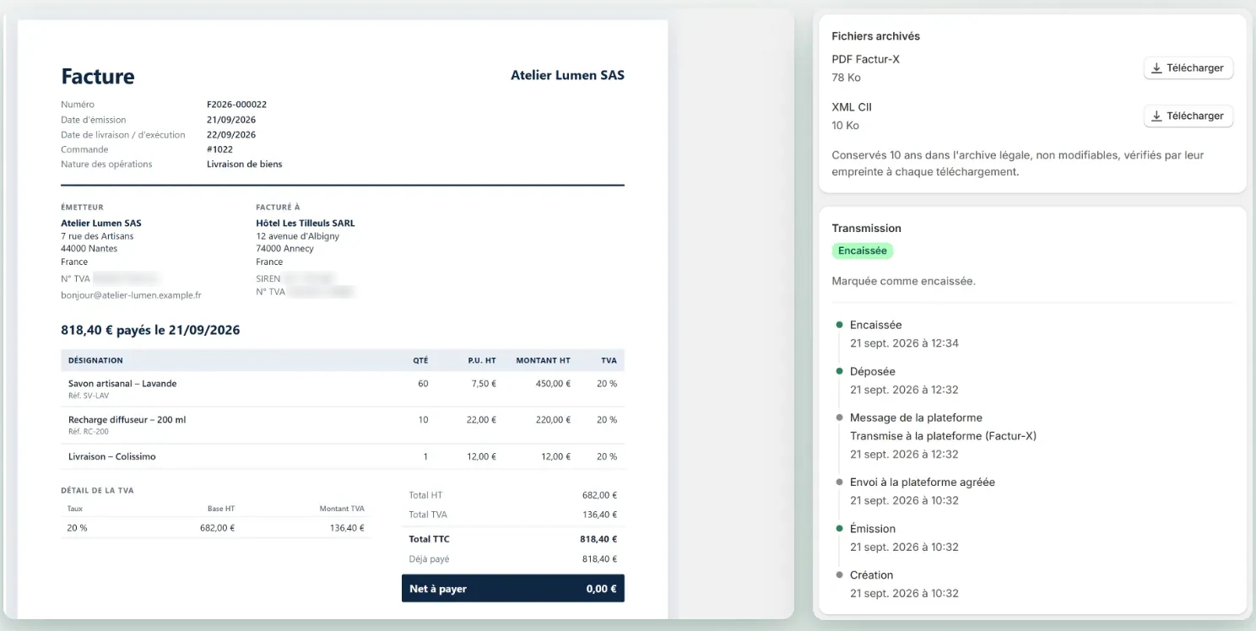The height and width of the screenshot is (631, 1256).
Task: Select the Réf. SV-LAV reference text
Action: tap(87, 396)
